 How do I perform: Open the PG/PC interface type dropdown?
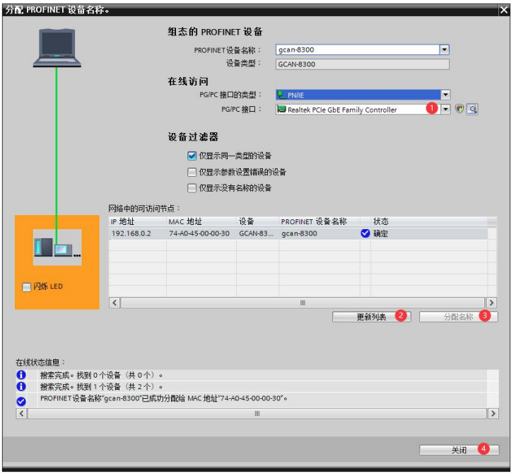tap(445, 95)
